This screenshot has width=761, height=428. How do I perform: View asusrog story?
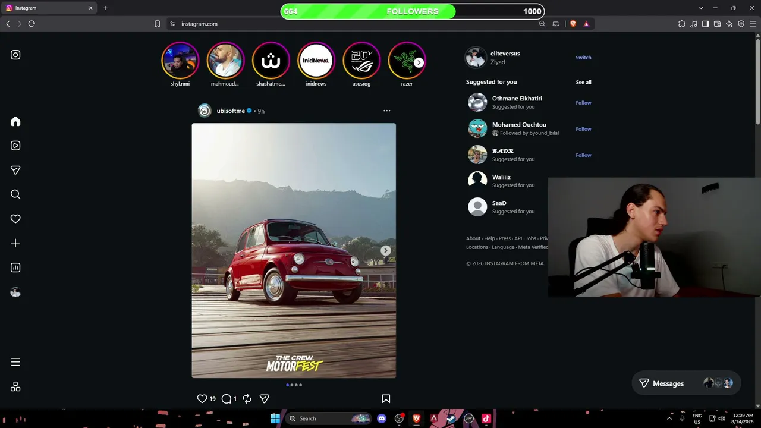pos(361,61)
